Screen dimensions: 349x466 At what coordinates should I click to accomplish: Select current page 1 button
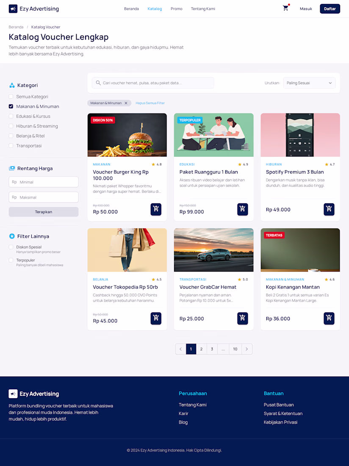click(191, 349)
